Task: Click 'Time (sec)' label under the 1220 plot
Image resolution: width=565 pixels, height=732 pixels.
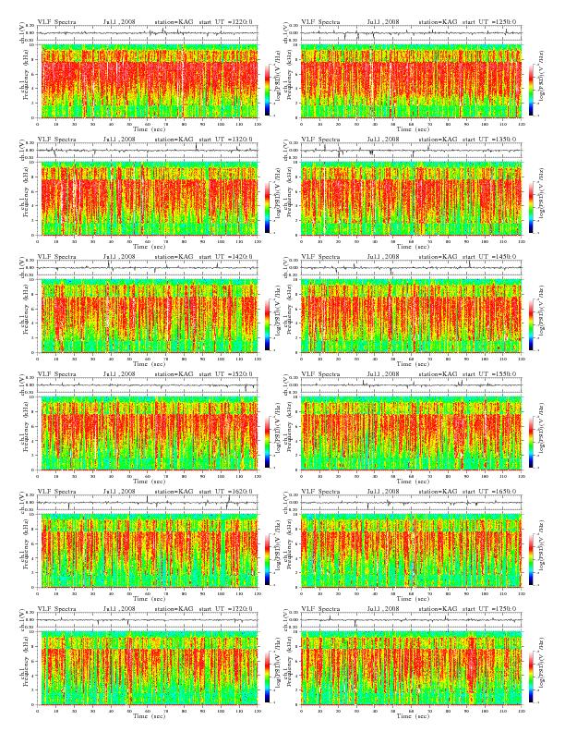Action: point(148,128)
